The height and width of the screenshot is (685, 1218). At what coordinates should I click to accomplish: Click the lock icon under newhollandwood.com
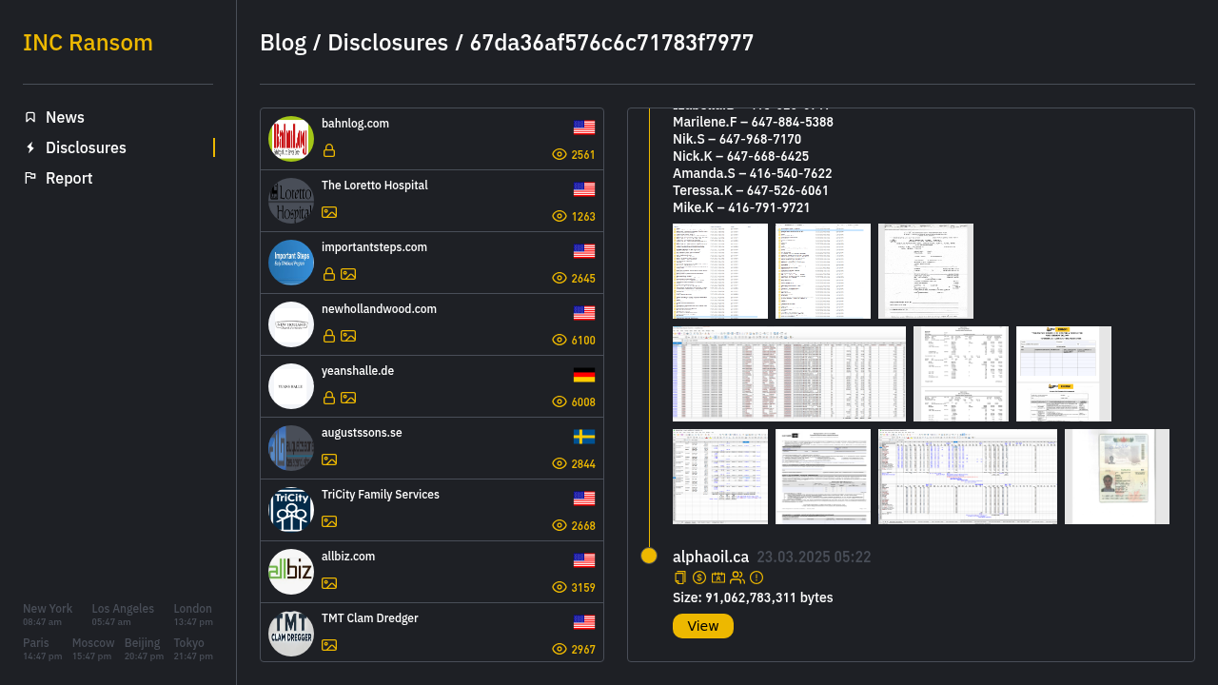click(329, 336)
